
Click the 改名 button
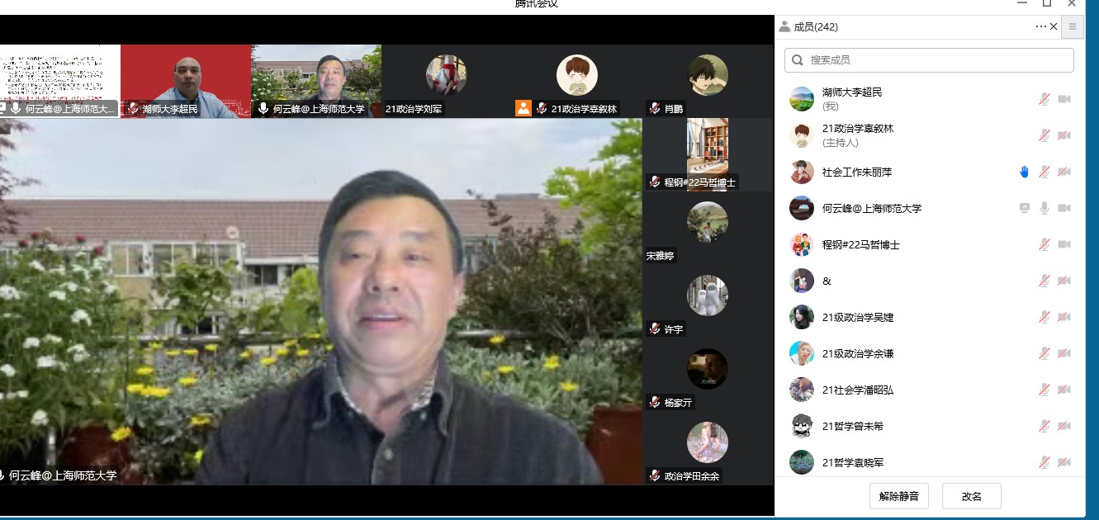point(972,496)
